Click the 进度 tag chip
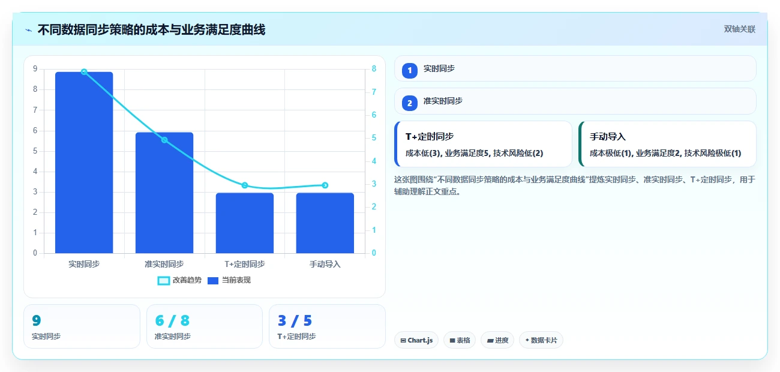The width and height of the screenshot is (780, 372). pyautogui.click(x=497, y=340)
